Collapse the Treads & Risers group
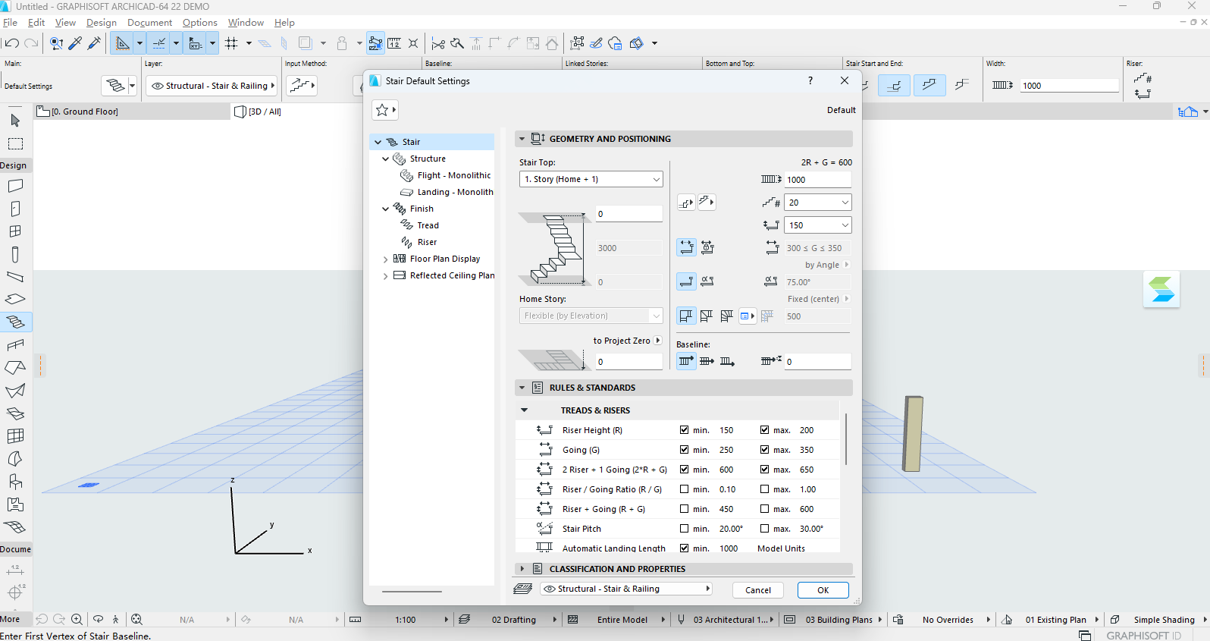Screen dimensions: 1210x641 [x=524, y=410]
